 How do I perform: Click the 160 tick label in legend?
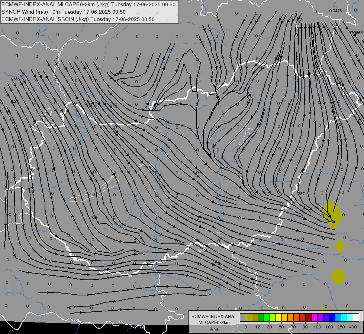[329, 327]
